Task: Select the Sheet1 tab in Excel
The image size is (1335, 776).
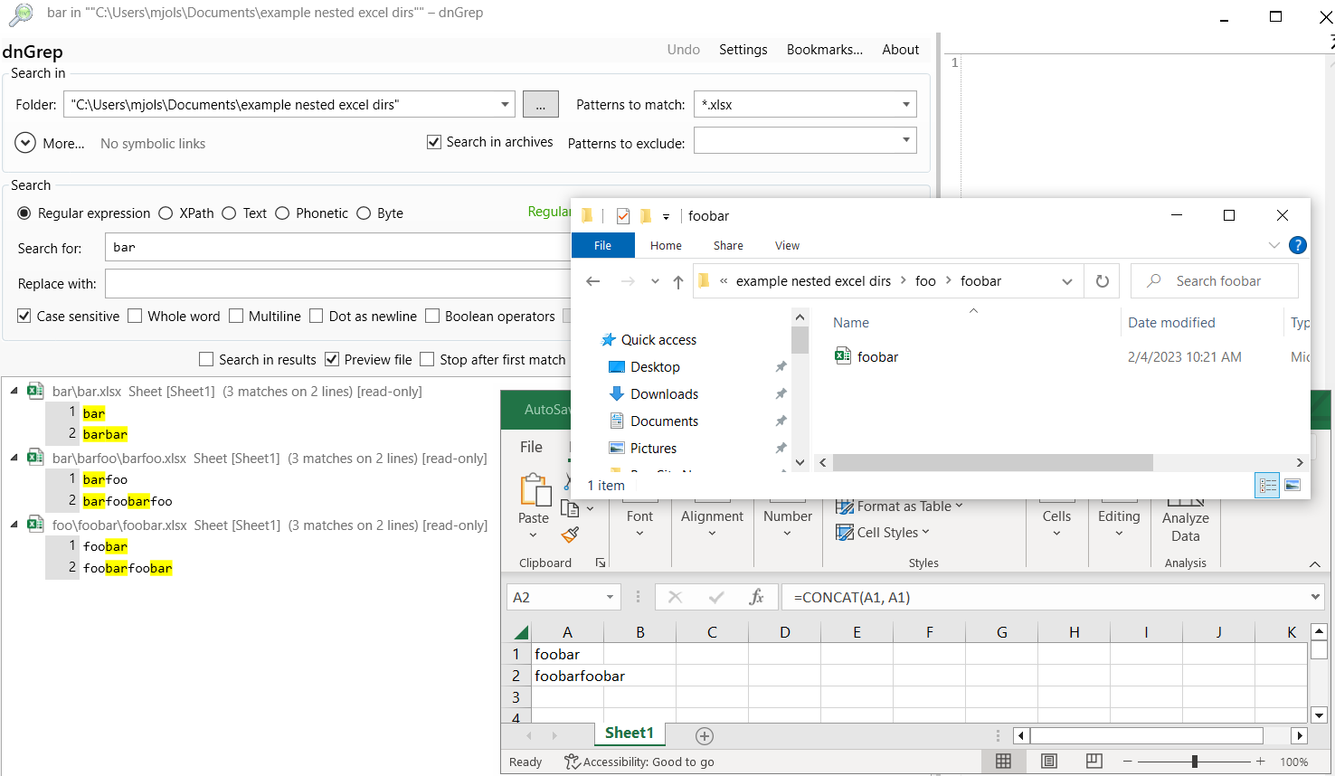Action: coord(629,733)
